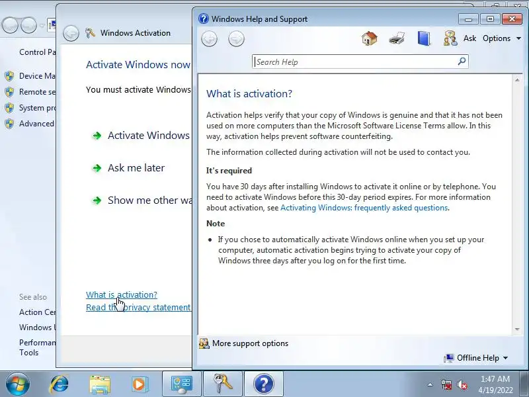Click the Ask label in Help toolbar
529x397 pixels.
click(x=469, y=38)
